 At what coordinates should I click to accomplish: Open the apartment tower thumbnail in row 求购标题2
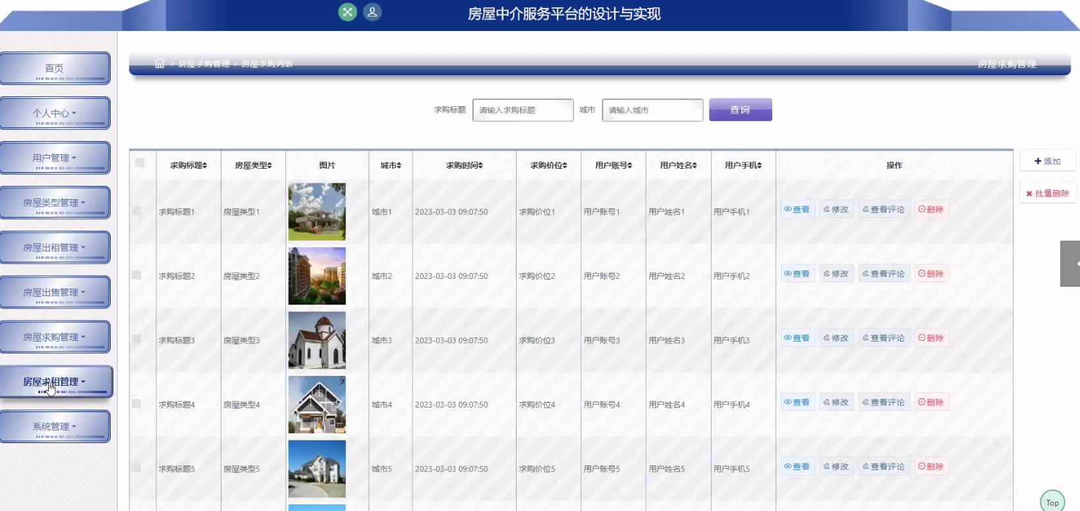click(317, 276)
